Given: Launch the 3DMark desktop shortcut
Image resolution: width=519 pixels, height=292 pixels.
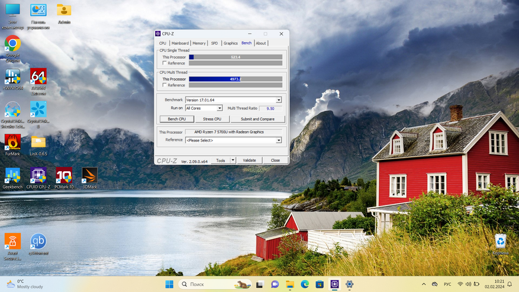Looking at the screenshot, I should (89, 175).
